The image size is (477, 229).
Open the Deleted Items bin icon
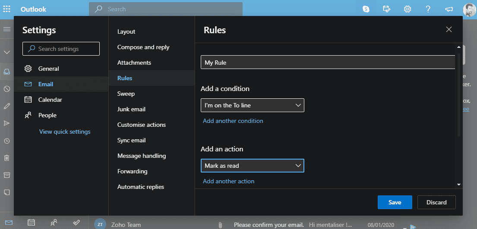[x=7, y=158]
